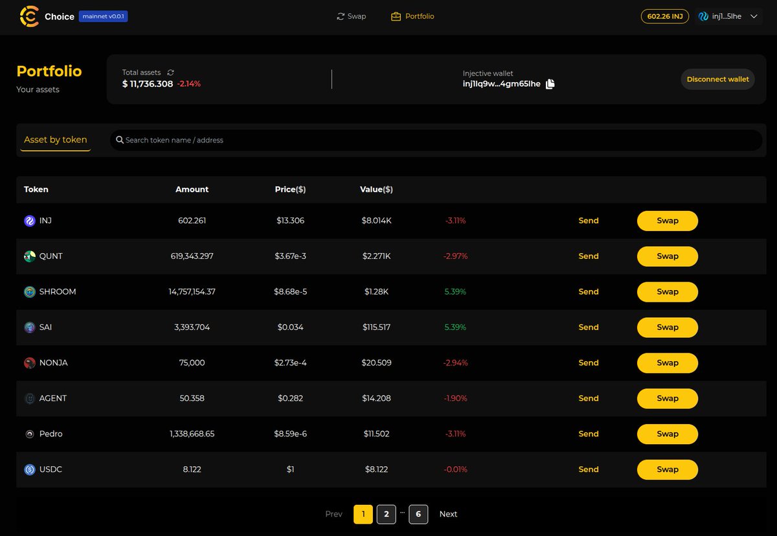Click Send for QUNT row
This screenshot has height=536, width=777.
[589, 256]
